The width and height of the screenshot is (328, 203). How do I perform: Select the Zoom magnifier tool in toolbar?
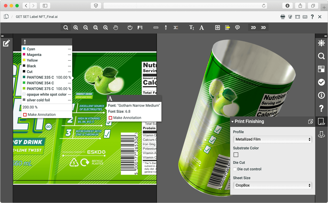(66, 28)
